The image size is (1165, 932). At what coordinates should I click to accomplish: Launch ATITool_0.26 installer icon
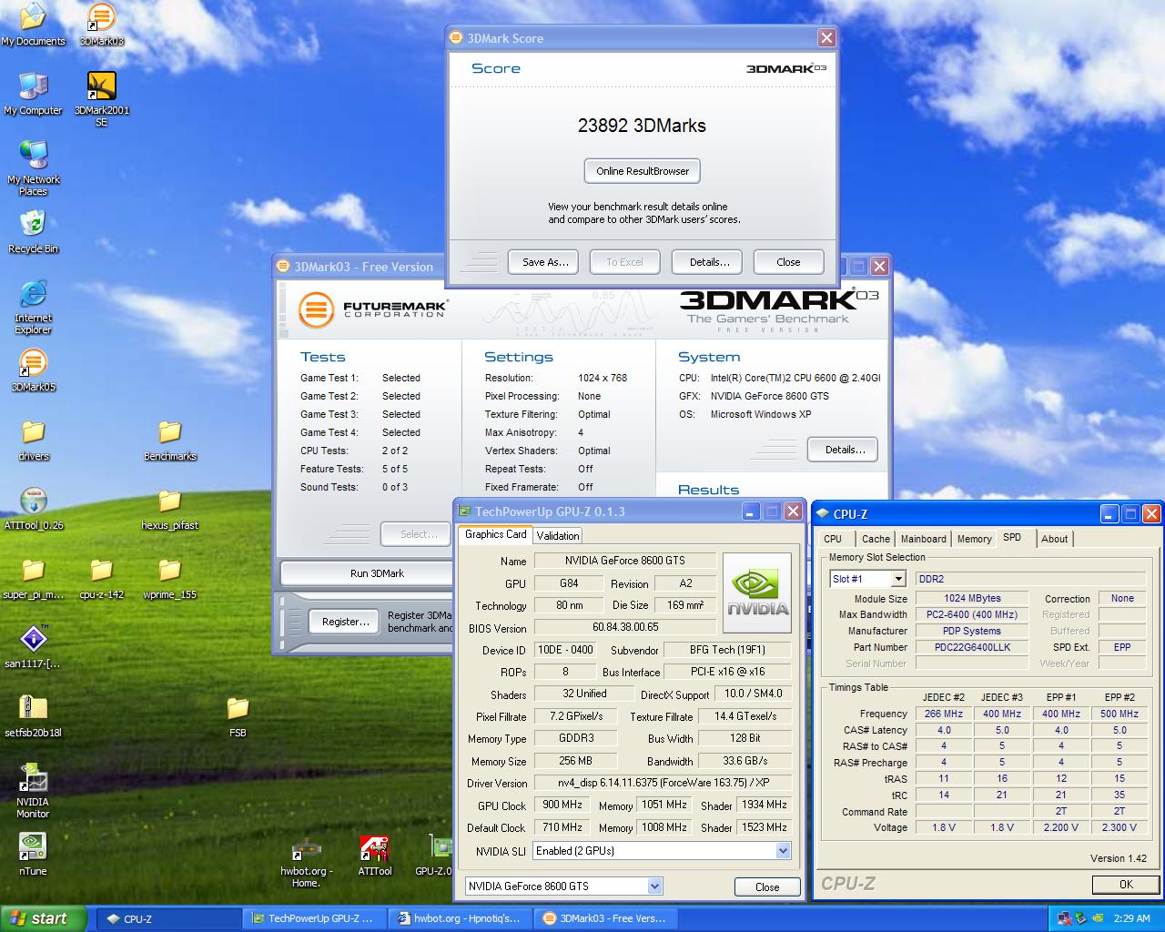[x=33, y=509]
